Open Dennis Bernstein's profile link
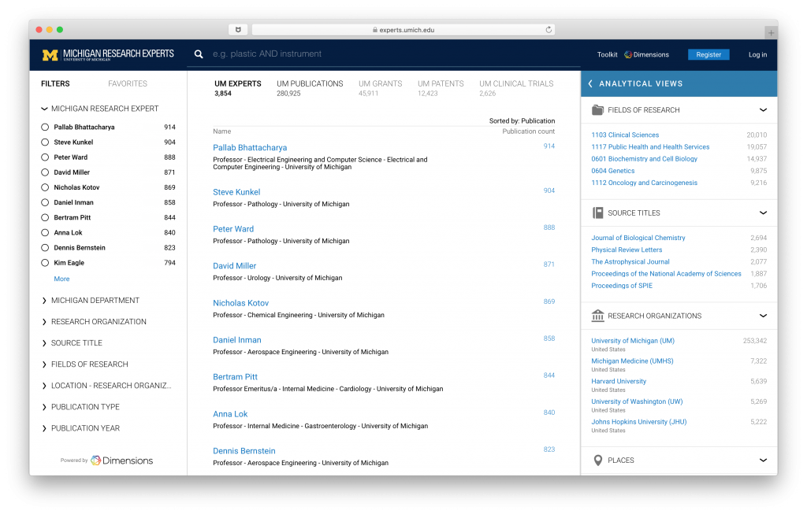The height and width of the screenshot is (514, 807). coord(244,451)
